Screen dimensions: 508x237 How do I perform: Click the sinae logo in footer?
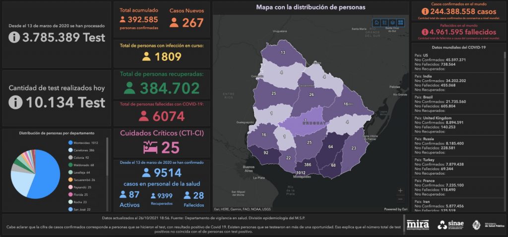pos(450,225)
